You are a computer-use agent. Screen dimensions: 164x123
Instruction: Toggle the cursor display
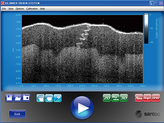[156, 98]
